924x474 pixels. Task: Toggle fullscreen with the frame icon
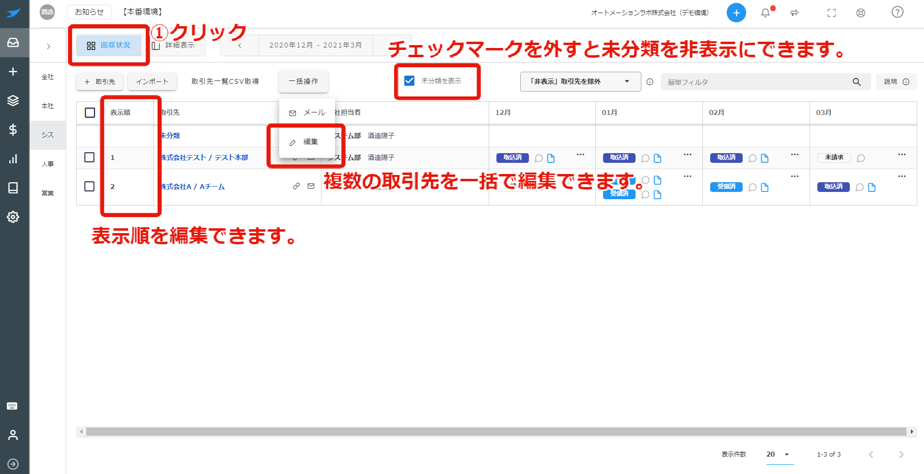831,13
